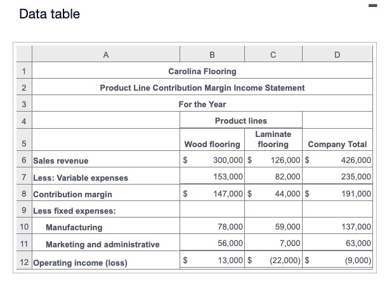This screenshot has width=387, height=293.
Task: Click row 1 header
Action: (24, 71)
